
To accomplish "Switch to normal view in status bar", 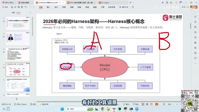I will point(143,104).
